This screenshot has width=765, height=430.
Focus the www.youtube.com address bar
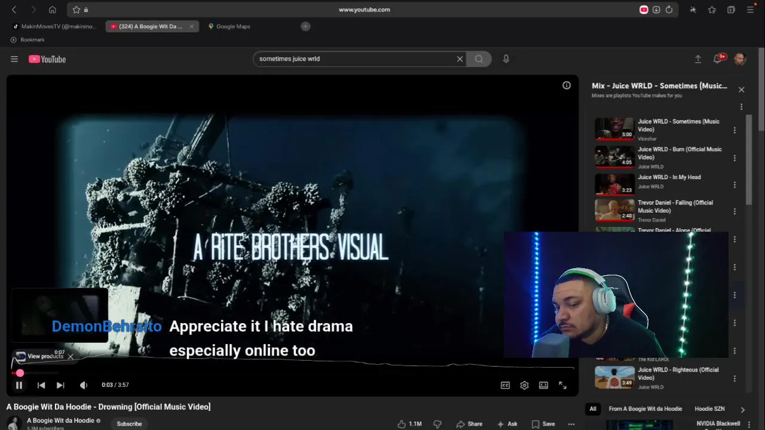pos(364,10)
